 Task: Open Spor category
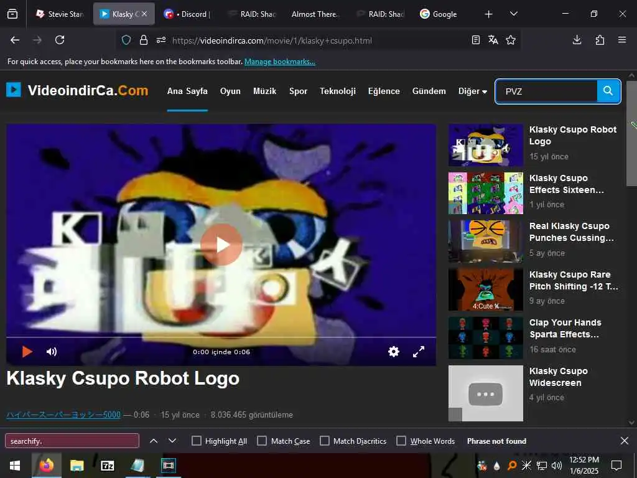(x=298, y=91)
